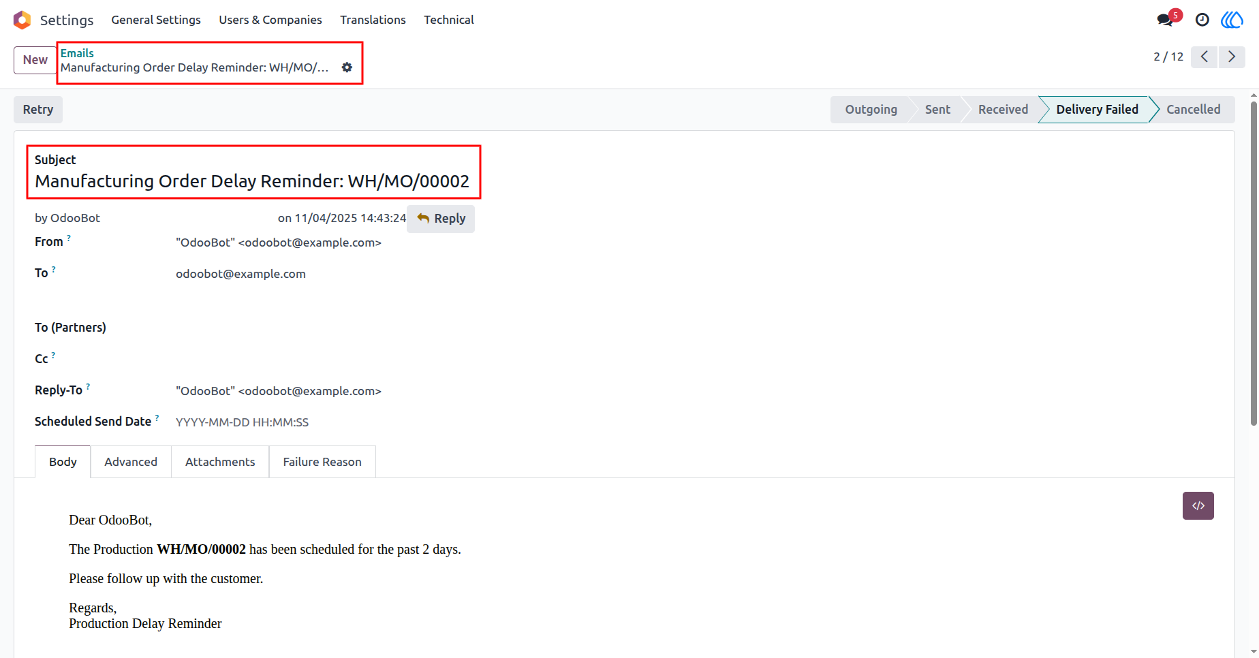Click the page vertical scrollbar
The width and height of the screenshot is (1259, 658).
(x=1254, y=264)
